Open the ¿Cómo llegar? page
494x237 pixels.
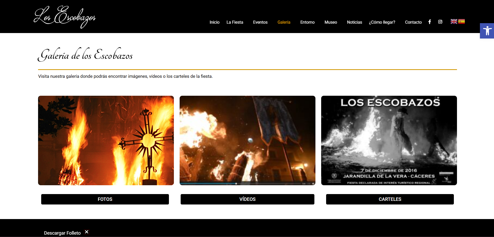[x=382, y=22]
